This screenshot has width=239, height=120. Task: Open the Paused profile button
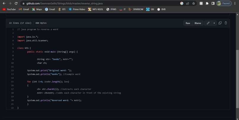(224, 3)
